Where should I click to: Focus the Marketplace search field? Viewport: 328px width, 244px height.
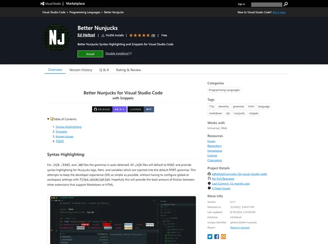coord(266,4)
